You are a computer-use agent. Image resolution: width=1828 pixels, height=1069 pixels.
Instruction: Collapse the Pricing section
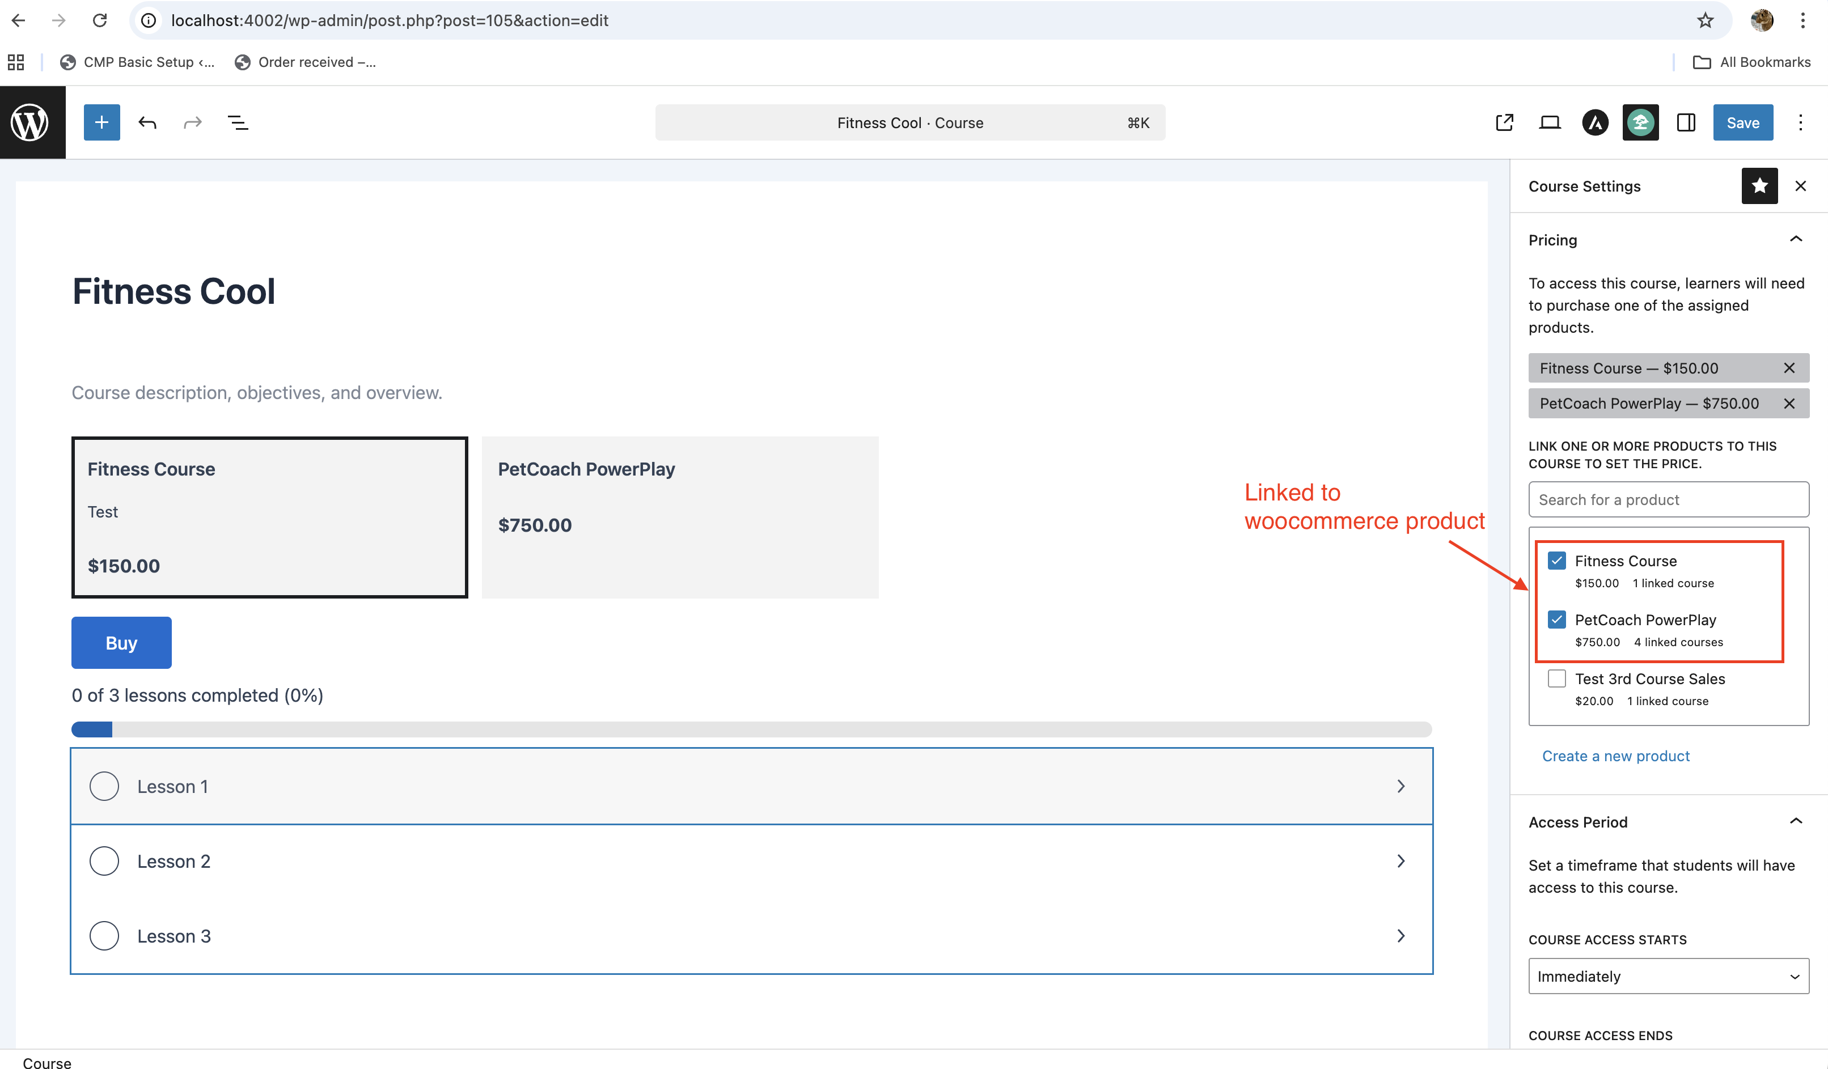(1796, 239)
